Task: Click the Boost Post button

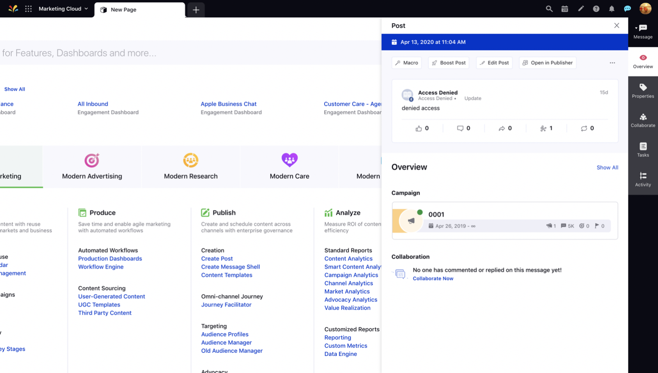Action: coord(448,63)
